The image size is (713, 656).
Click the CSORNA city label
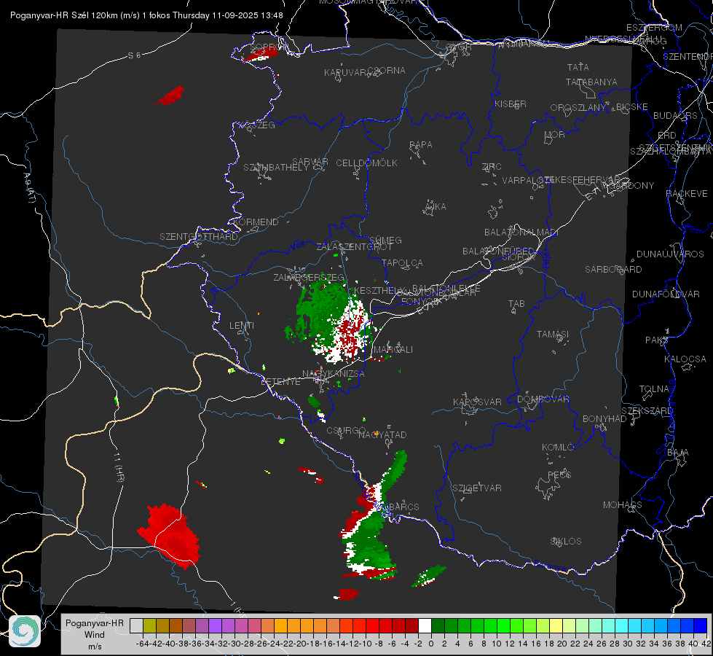coord(387,71)
